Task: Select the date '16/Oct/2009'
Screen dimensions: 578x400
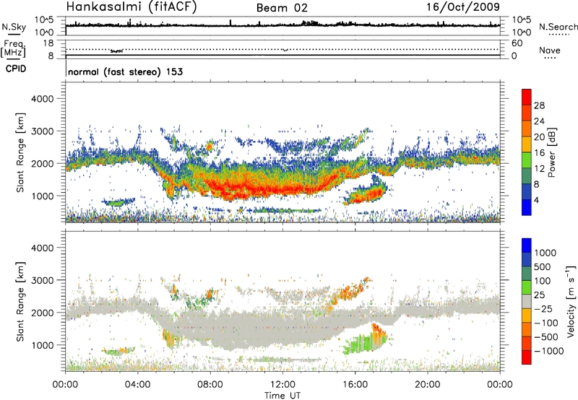Action: (x=463, y=7)
